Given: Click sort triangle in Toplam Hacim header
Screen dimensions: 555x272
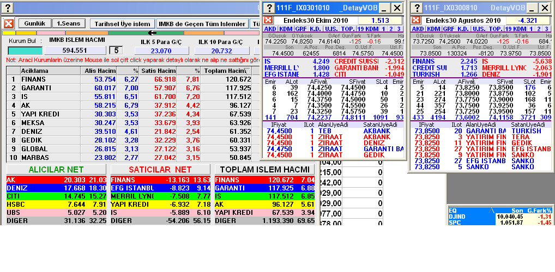Looking at the screenshot, I should pyautogui.click(x=248, y=71).
